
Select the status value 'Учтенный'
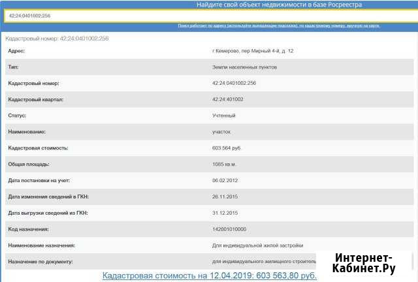(223, 116)
